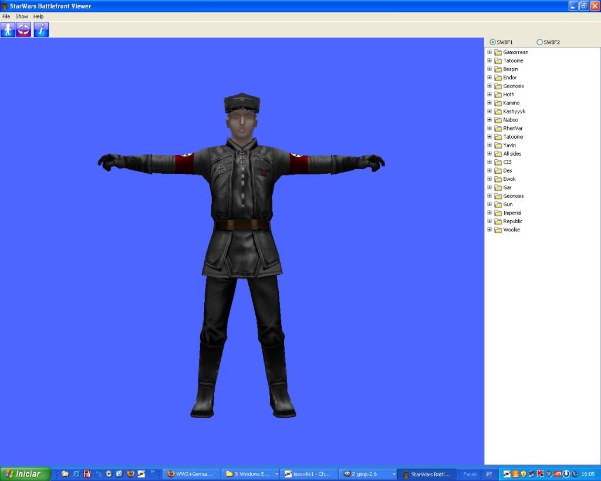Viewport: 601px width, 481px height.
Task: Click the All sides folder icon
Action: pos(498,154)
